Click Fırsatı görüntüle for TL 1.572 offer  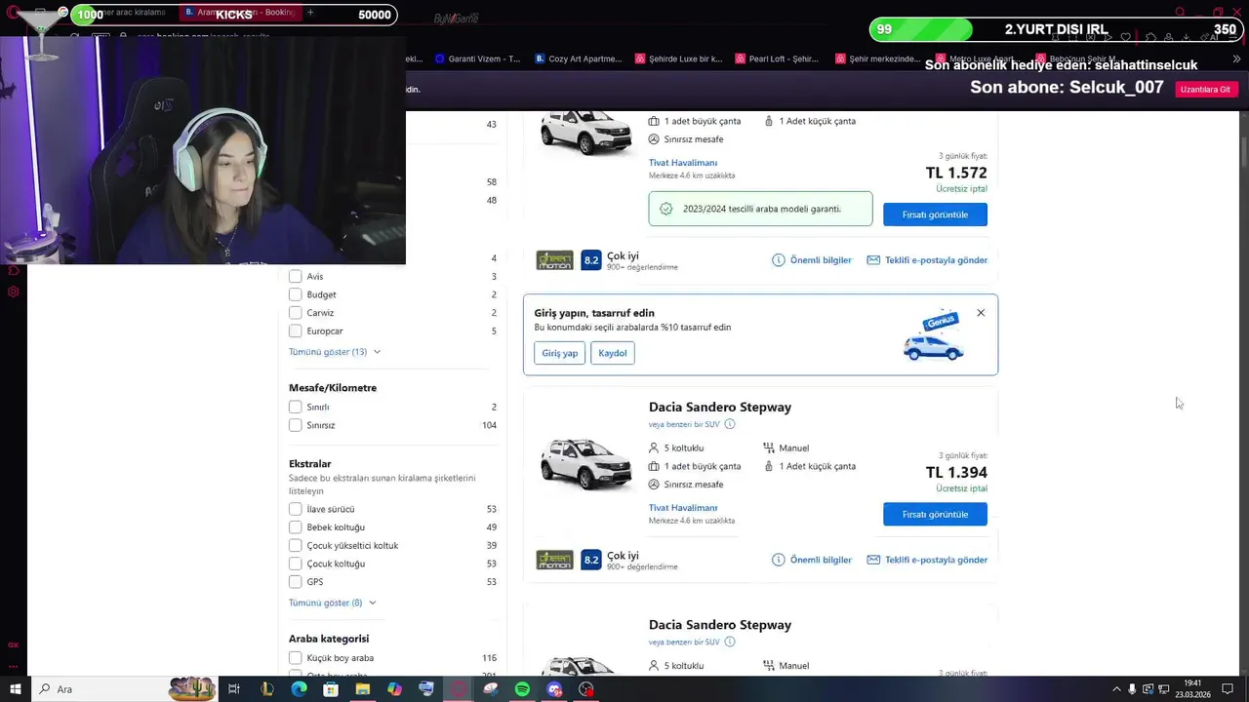(x=935, y=214)
